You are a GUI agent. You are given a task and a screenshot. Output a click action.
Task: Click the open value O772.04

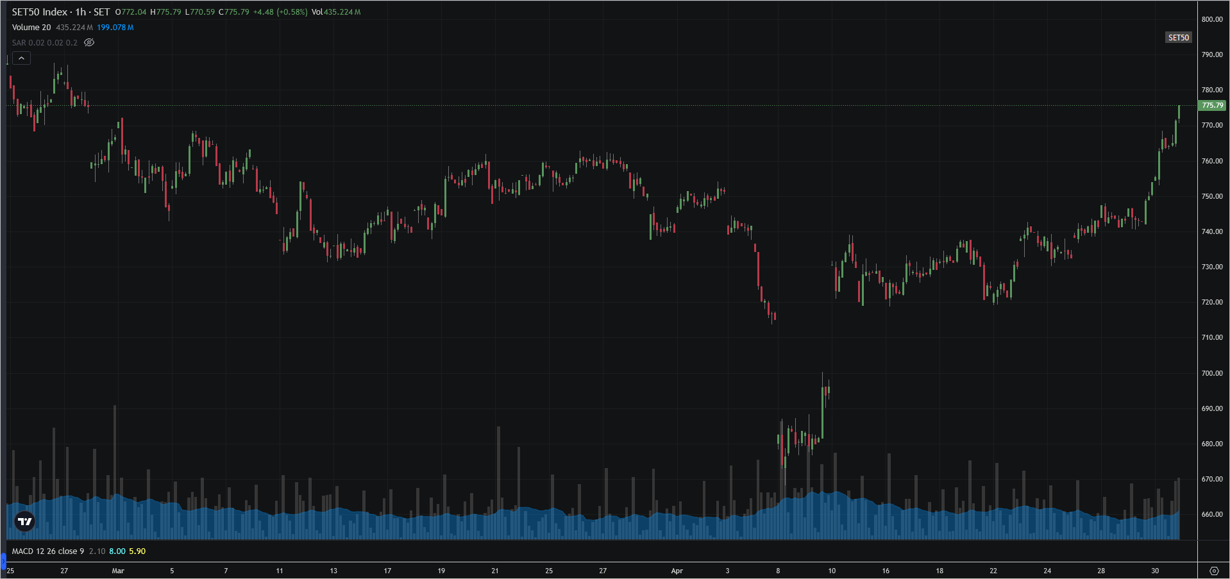(x=131, y=12)
